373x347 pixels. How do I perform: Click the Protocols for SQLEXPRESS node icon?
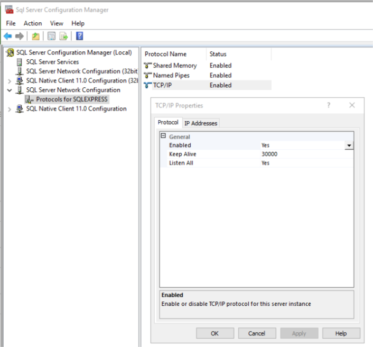click(x=29, y=99)
